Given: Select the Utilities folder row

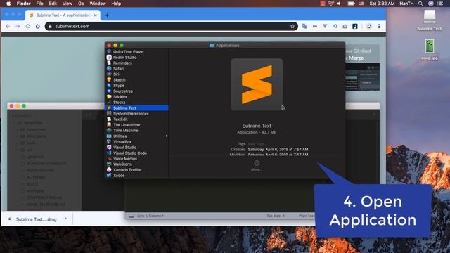Looking at the screenshot, I should 136,136.
